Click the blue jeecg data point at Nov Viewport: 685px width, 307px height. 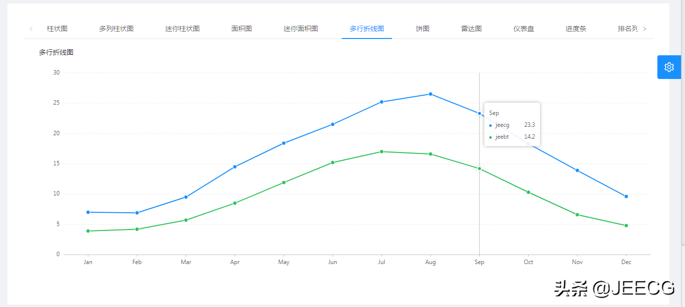[x=577, y=171]
